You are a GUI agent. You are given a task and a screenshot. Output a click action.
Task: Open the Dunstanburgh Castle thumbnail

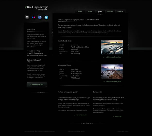[112, 47]
